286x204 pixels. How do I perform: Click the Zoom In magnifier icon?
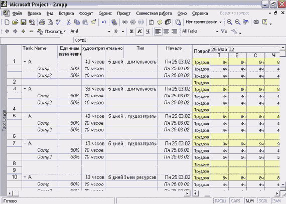(x=229, y=22)
